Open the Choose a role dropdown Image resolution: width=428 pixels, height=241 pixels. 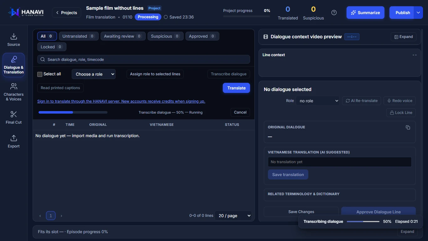pos(94,74)
